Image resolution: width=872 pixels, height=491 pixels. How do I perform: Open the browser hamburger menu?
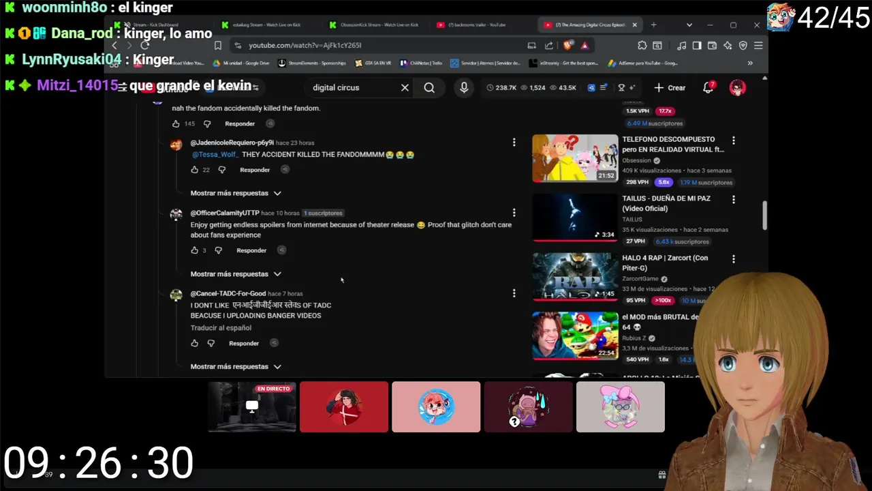[x=758, y=46]
